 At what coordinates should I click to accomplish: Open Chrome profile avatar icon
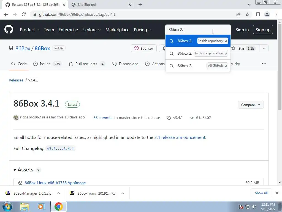[267, 14]
